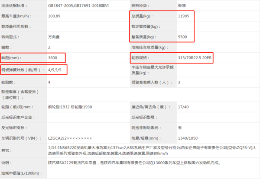Select the VIN code starting with LZGCA2J2
This screenshot has height=179, width=260.
coord(70,138)
